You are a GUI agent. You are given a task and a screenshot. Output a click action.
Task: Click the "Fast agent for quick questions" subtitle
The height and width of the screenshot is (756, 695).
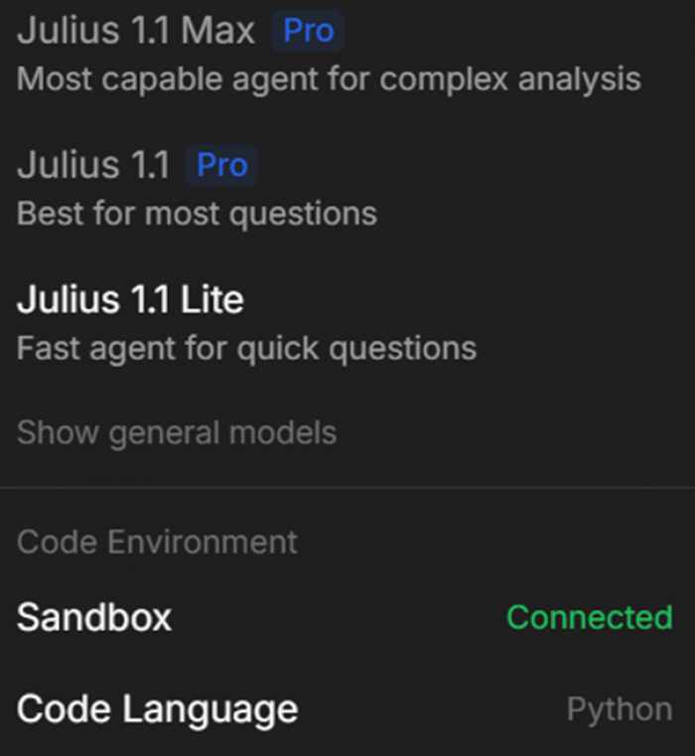pos(246,348)
